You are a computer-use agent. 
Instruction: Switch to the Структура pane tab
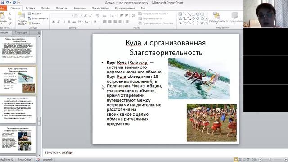tap(21, 32)
